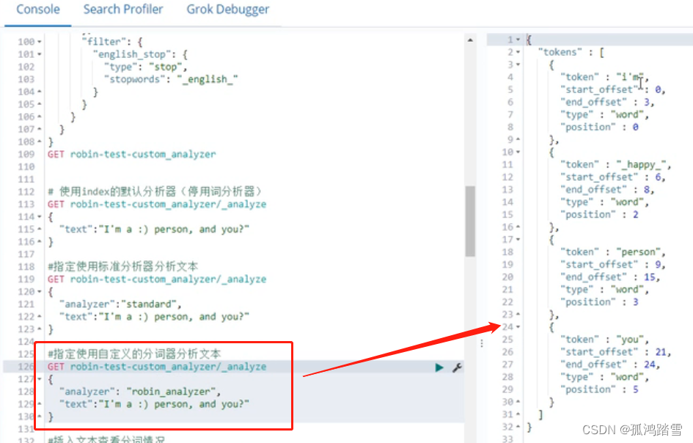Collapse the fold at editor line 100
This screenshot has width=693, height=443.
40,42
